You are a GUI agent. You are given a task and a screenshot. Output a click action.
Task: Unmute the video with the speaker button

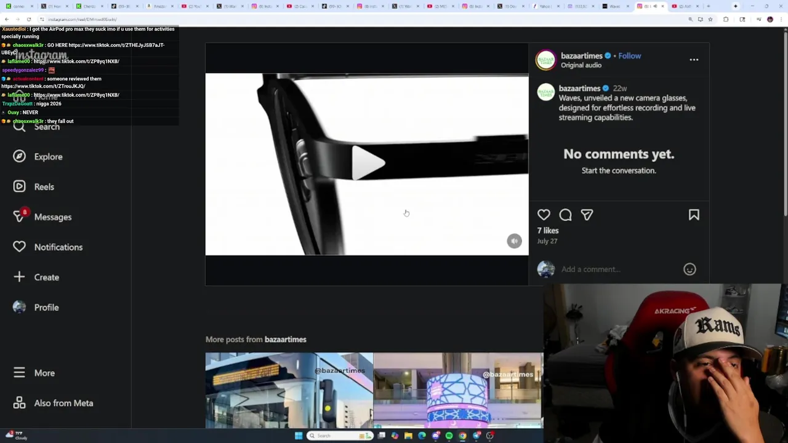(x=514, y=241)
